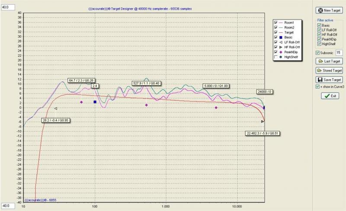
Task: Toggle HF Roll-Off legend checkbox
Action: 276,47
